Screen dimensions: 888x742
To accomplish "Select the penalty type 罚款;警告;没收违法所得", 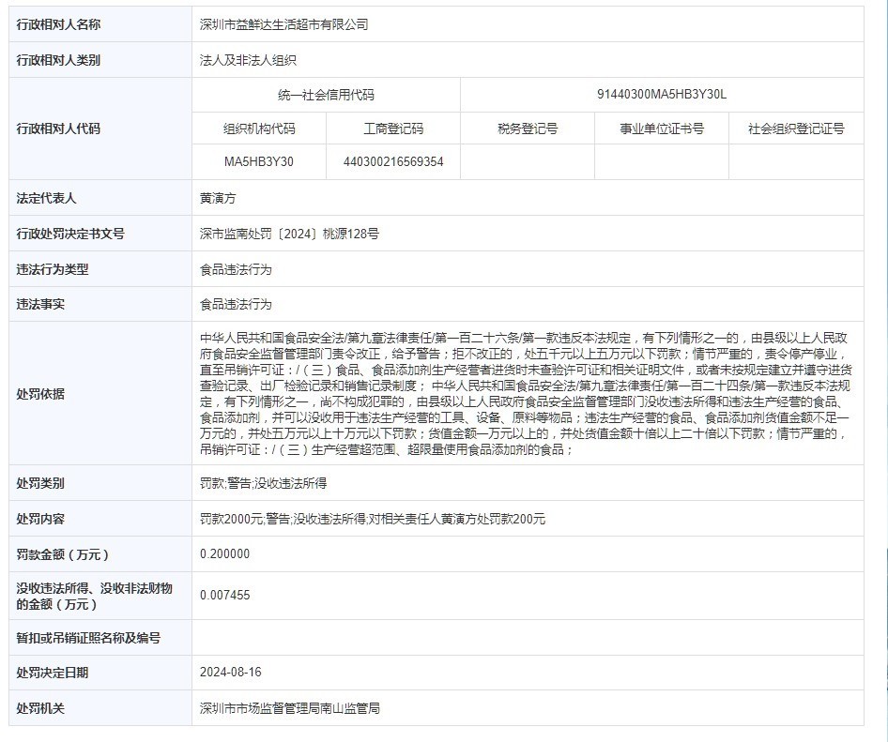I will 263,483.
